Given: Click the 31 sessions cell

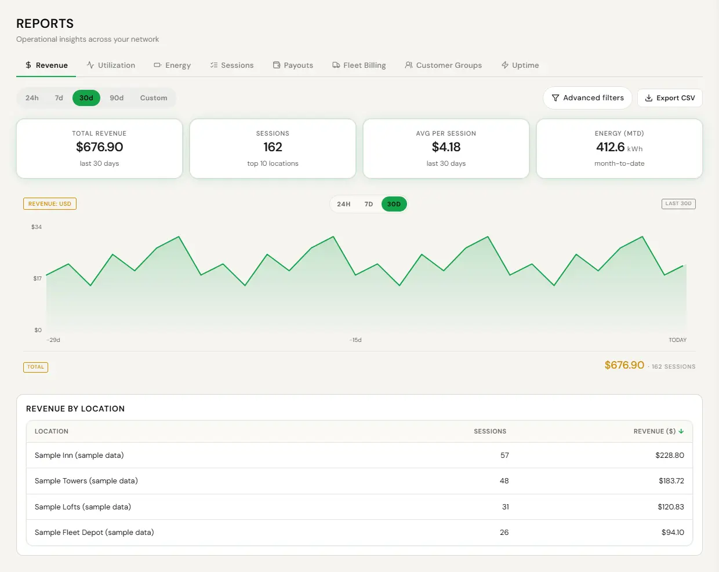Looking at the screenshot, I should [506, 507].
